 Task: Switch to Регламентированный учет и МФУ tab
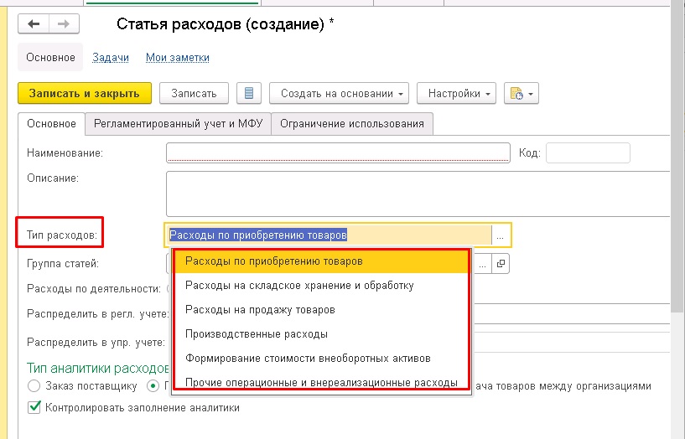pos(179,124)
